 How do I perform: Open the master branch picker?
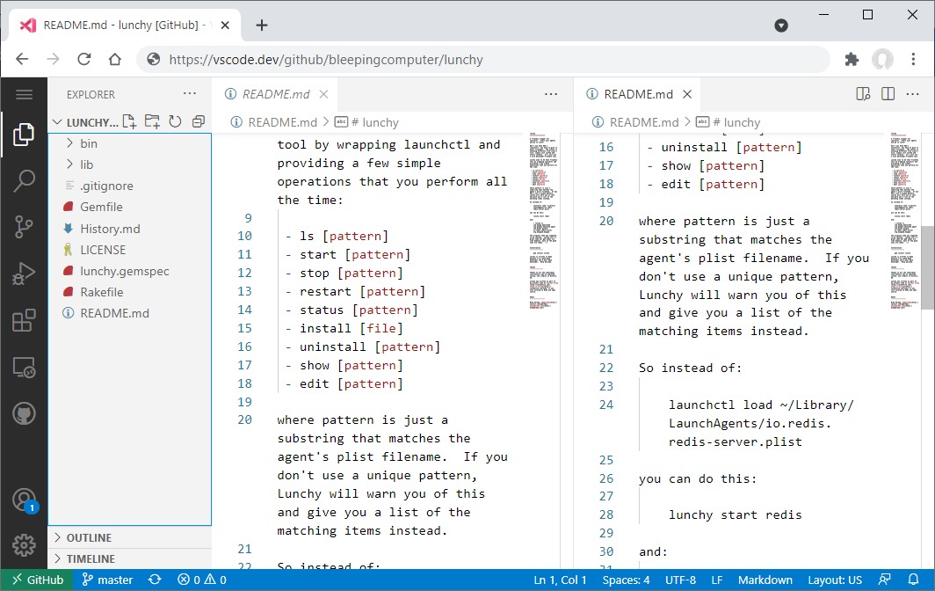coord(107,580)
